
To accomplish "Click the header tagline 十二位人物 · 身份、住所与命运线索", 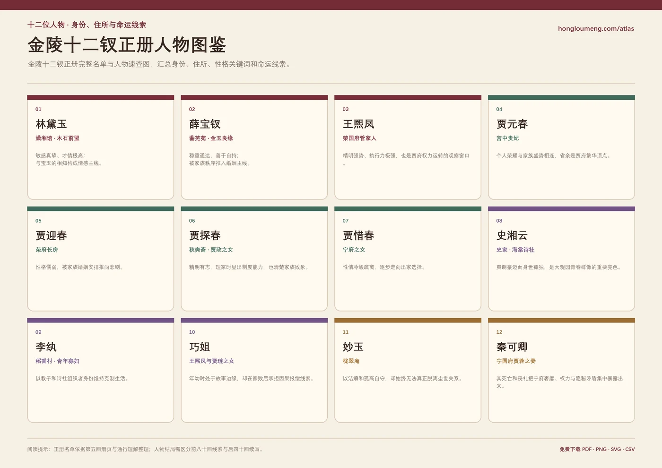I will (x=87, y=25).
